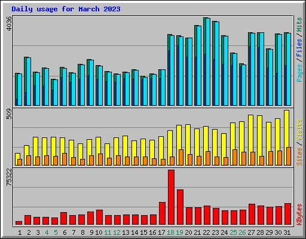Select the yellow Visits bar for day 1

(x=17, y=156)
